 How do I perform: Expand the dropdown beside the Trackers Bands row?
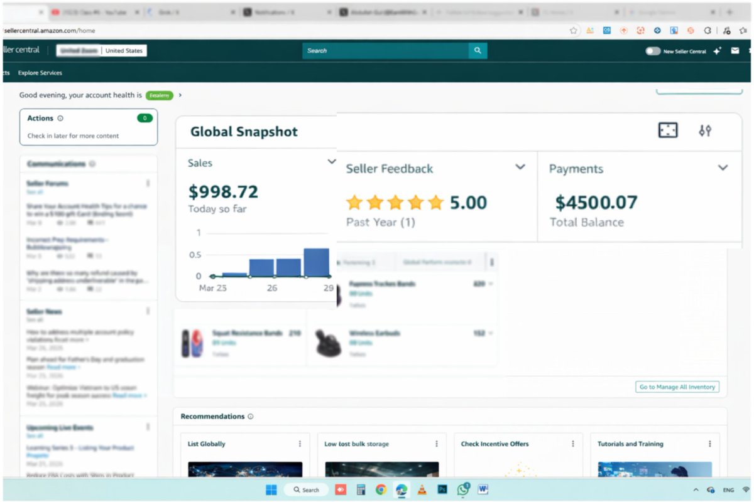click(491, 284)
